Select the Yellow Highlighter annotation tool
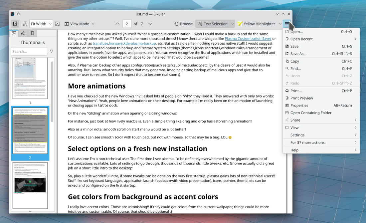 click(256, 24)
